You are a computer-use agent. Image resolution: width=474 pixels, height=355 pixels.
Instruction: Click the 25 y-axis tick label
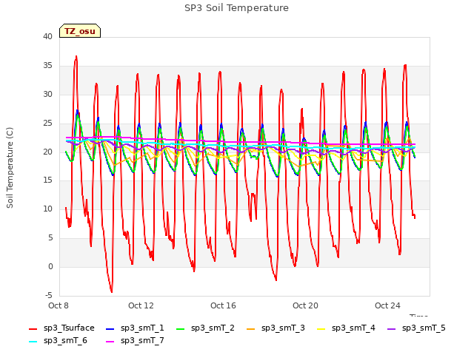tap(47, 124)
